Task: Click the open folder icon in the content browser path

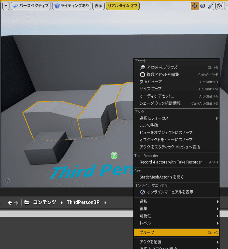Action: click(27, 202)
